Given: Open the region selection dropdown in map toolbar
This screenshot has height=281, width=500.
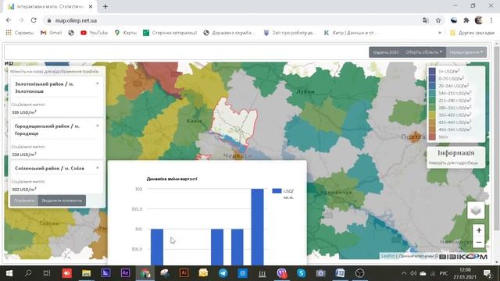Looking at the screenshot, I should coord(423,52).
